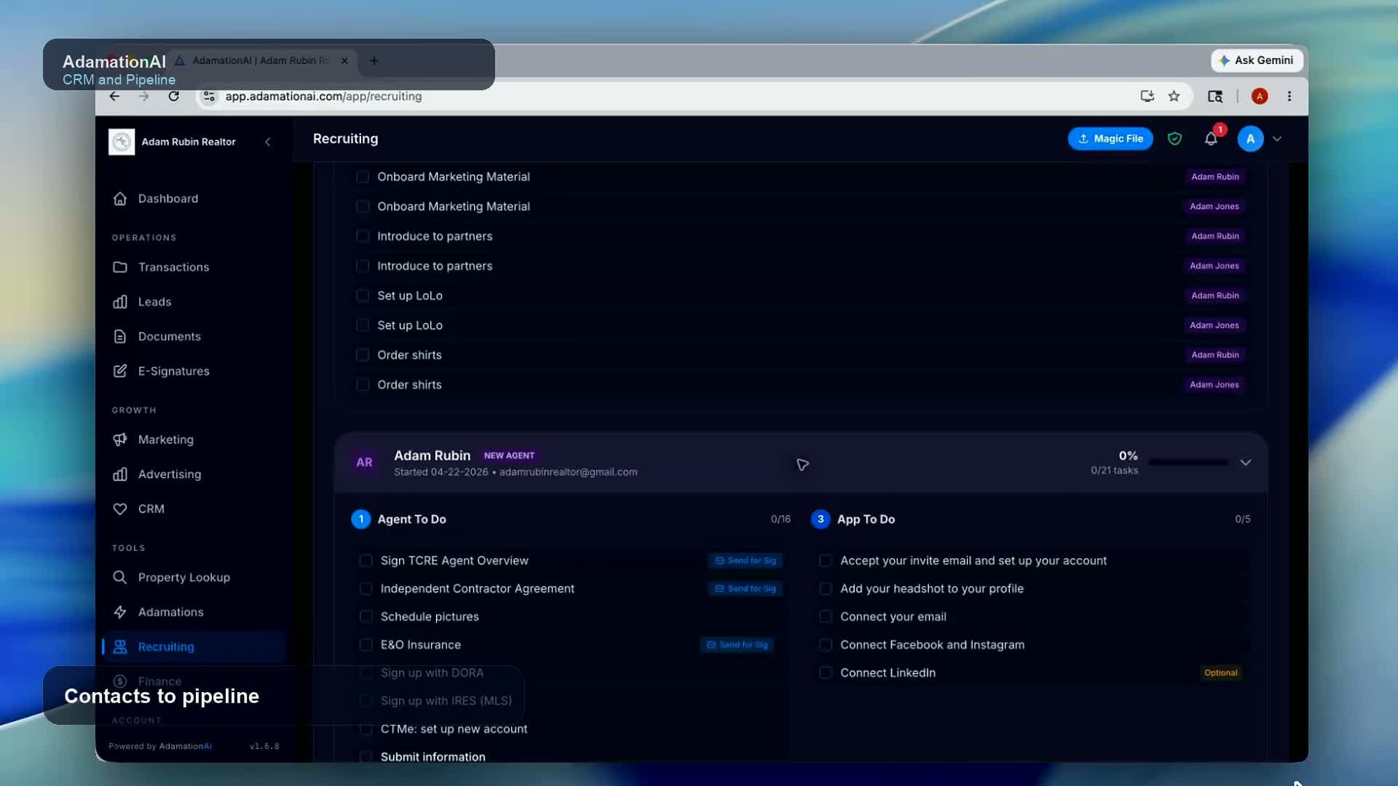Click the Adam Rubin Realtor logo

[x=122, y=142]
